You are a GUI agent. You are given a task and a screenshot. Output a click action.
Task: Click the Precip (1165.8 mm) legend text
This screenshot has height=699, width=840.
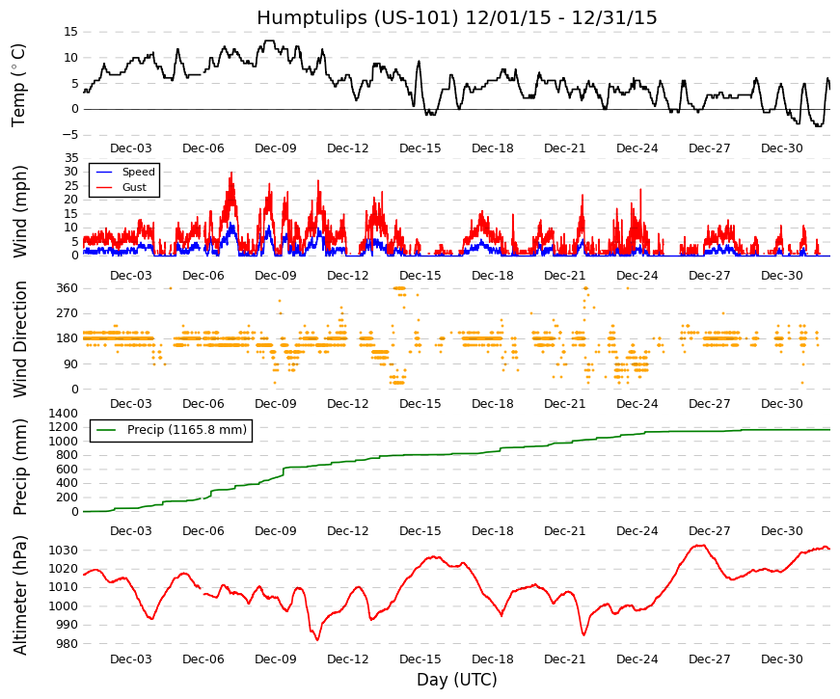(187, 430)
